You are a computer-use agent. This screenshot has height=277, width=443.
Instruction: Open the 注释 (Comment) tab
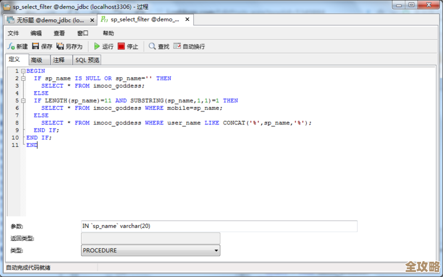[59, 60]
